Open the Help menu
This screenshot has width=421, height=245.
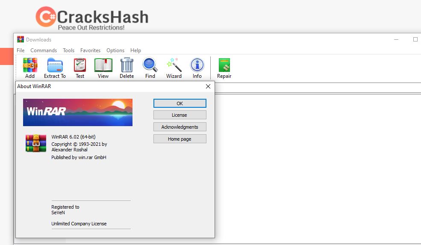[135, 50]
